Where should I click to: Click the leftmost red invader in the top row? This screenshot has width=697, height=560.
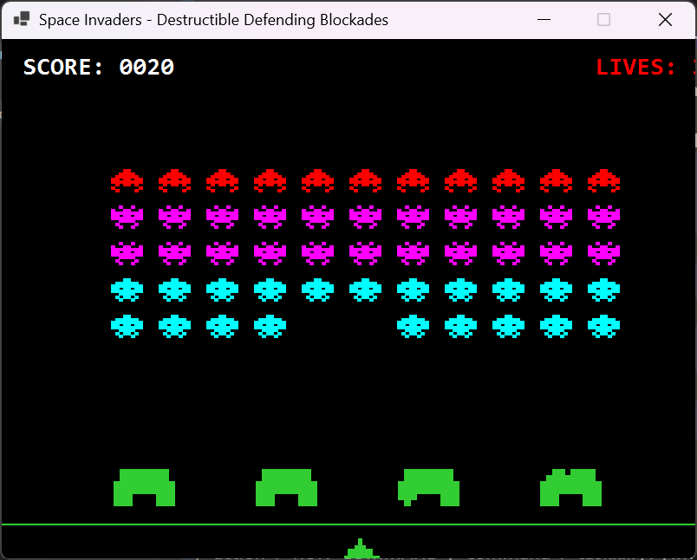click(127, 180)
